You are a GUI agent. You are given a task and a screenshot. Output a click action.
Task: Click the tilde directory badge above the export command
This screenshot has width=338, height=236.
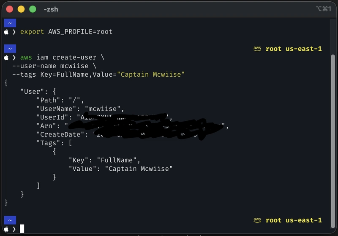click(x=10, y=23)
